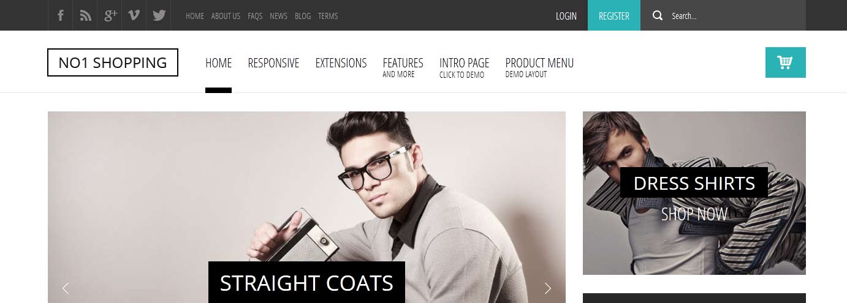Open the Twitter bird icon
Image resolution: width=847 pixels, height=303 pixels.
(159, 15)
